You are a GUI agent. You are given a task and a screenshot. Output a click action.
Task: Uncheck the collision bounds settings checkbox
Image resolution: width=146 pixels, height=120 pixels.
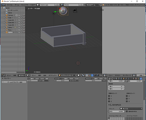tap(111, 105)
